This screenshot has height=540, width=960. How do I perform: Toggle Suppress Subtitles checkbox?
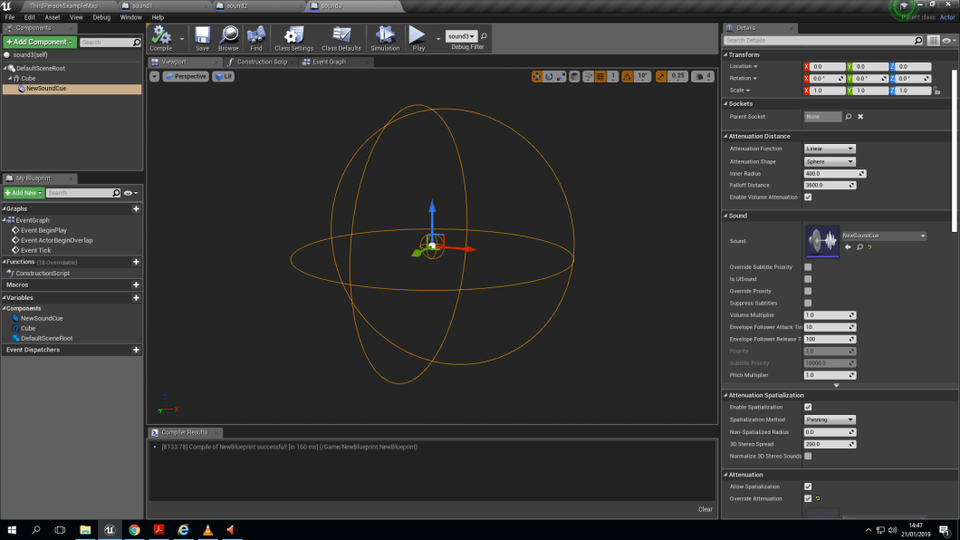[x=808, y=303]
